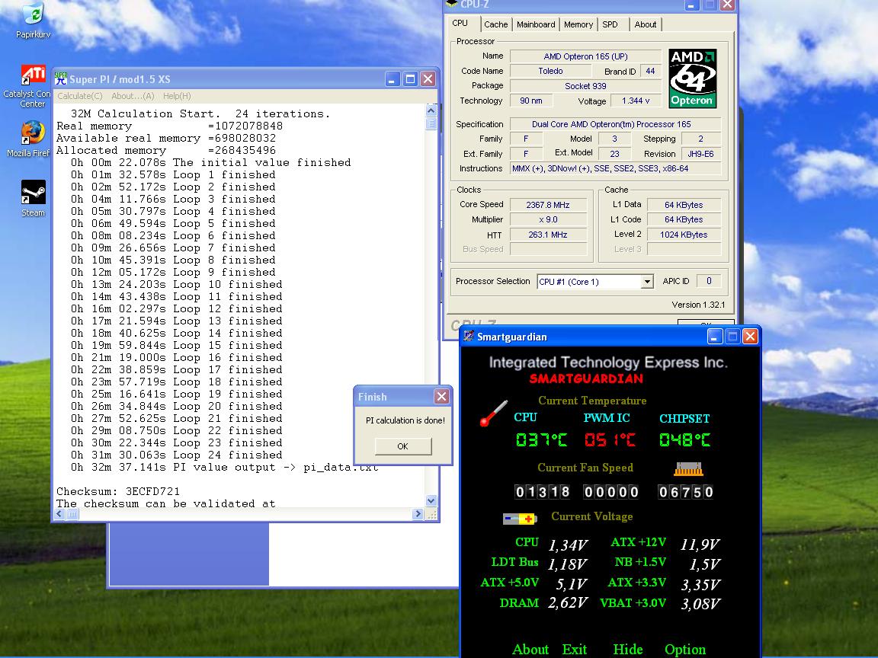Image resolution: width=878 pixels, height=658 pixels.
Task: Click the Smartguardian title bar icon
Action: pos(468,337)
